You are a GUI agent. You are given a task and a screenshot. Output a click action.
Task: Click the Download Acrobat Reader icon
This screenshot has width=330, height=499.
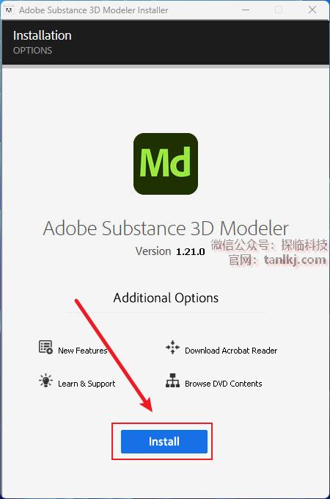coord(172,347)
